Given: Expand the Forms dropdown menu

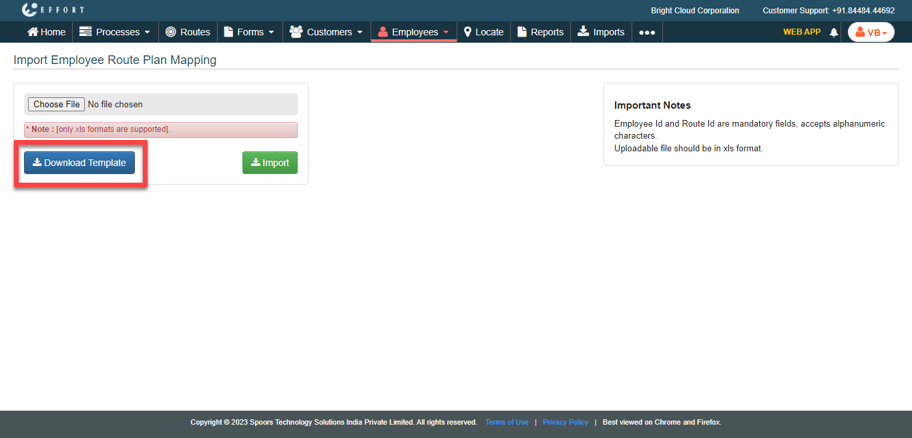Looking at the screenshot, I should [x=249, y=32].
